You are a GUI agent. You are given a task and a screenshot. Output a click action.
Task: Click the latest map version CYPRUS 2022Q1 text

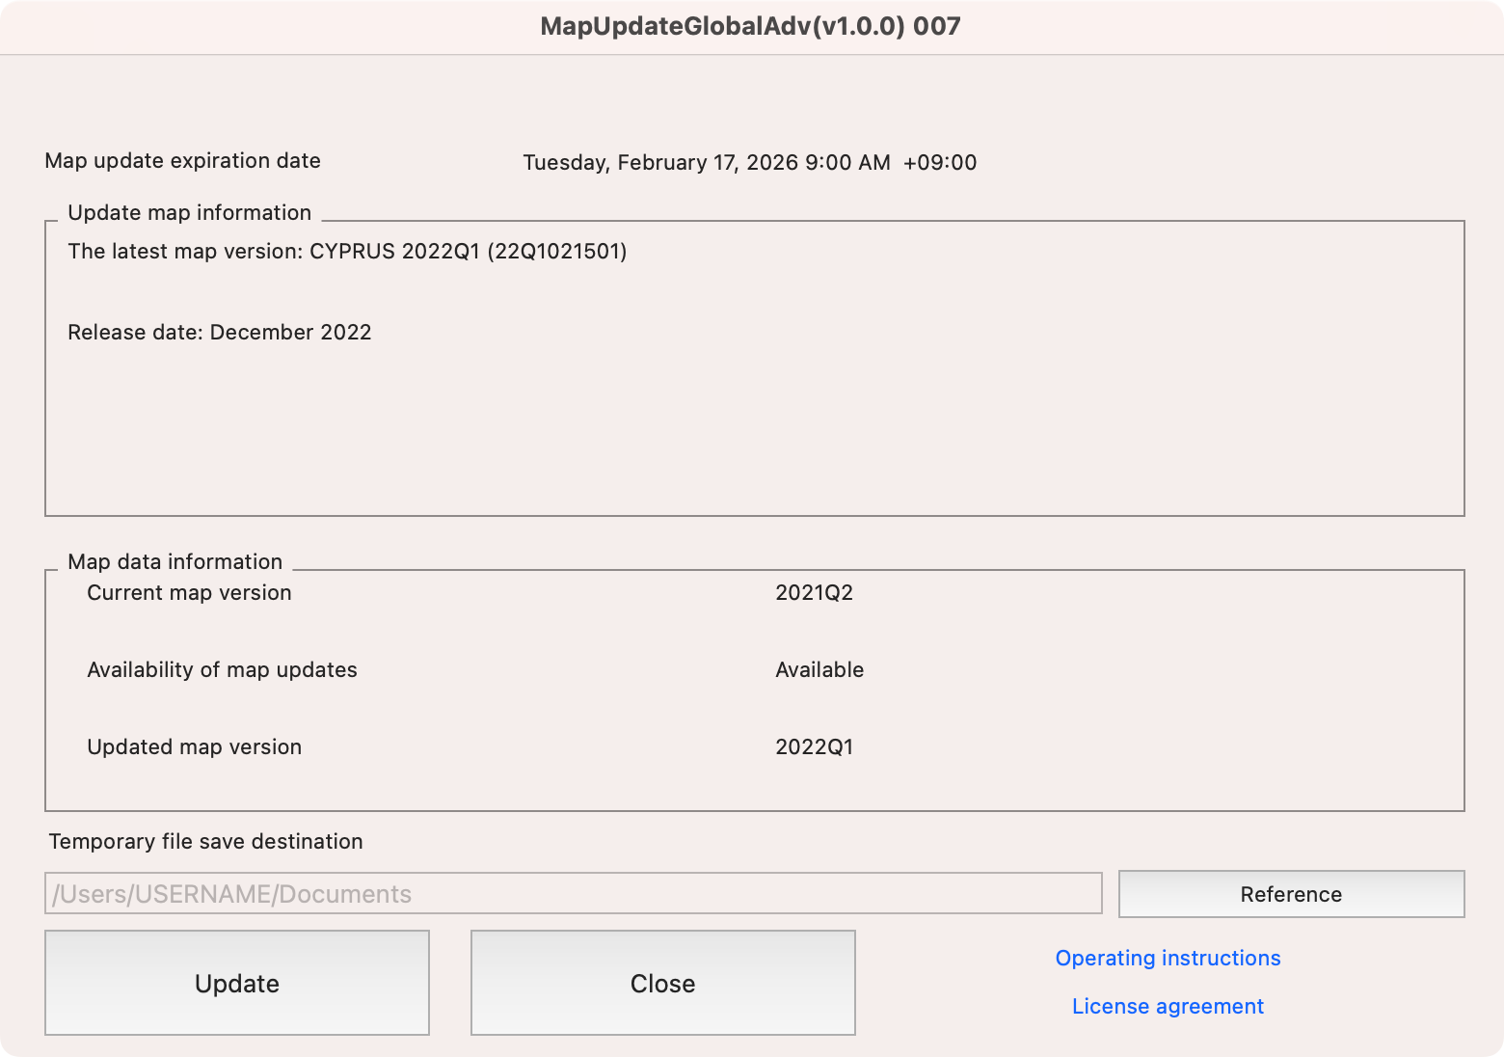[347, 252]
